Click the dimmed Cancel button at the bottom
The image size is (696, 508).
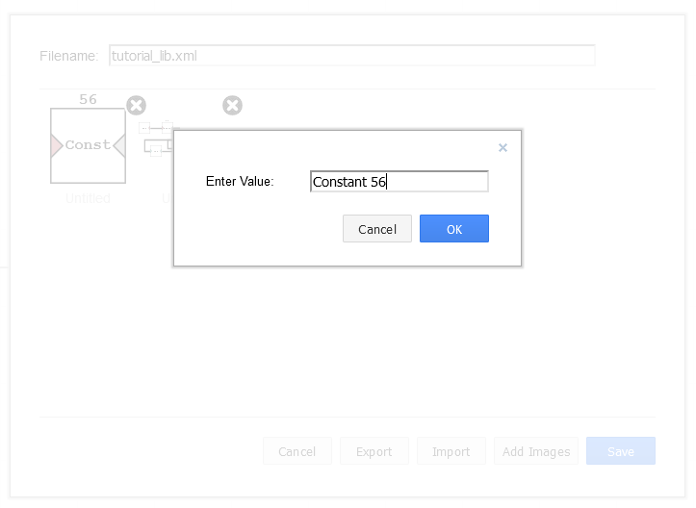(296, 451)
